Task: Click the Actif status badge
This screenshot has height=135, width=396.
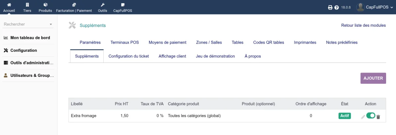Action: [x=345, y=116]
